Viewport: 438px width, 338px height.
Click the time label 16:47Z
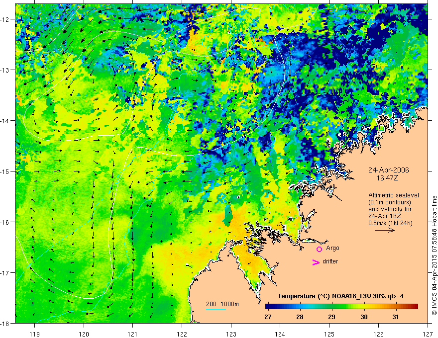pyautogui.click(x=387, y=178)
